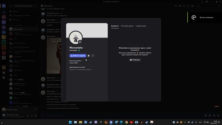The width and height of the screenshot is (222, 125).
Task: Open Viber from the taskbar
Action: coord(96,122)
